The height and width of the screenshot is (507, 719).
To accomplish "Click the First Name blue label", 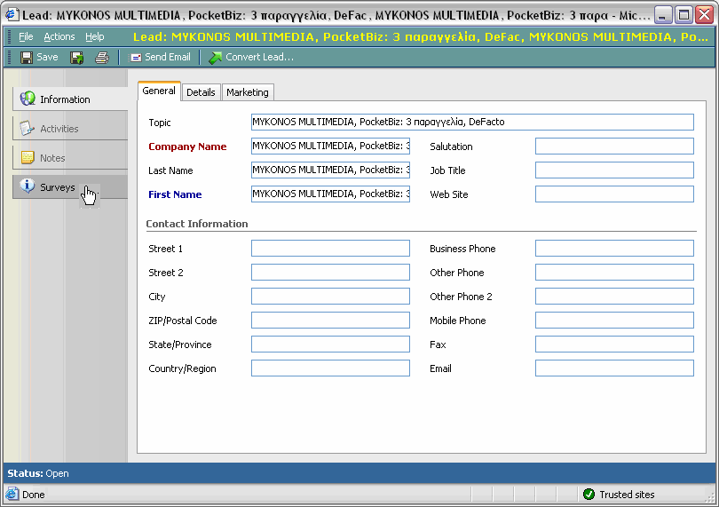I will (175, 194).
